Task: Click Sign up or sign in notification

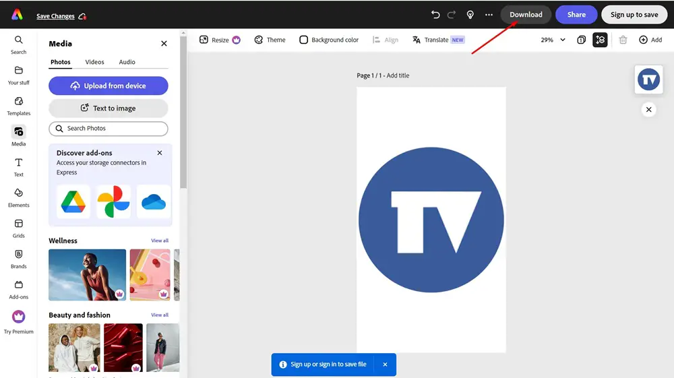Action: pyautogui.click(x=328, y=365)
